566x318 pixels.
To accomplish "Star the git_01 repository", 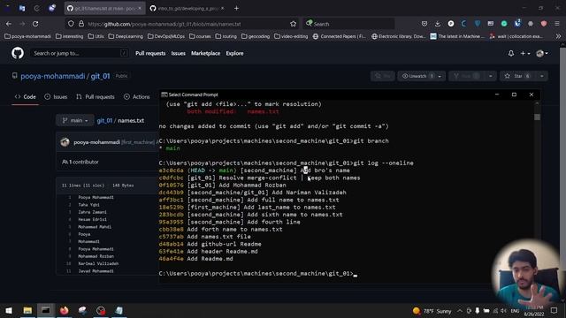I will (x=518, y=76).
